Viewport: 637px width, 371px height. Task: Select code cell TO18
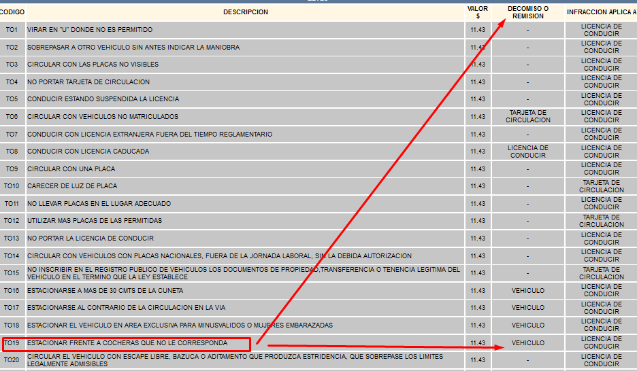click(x=12, y=325)
